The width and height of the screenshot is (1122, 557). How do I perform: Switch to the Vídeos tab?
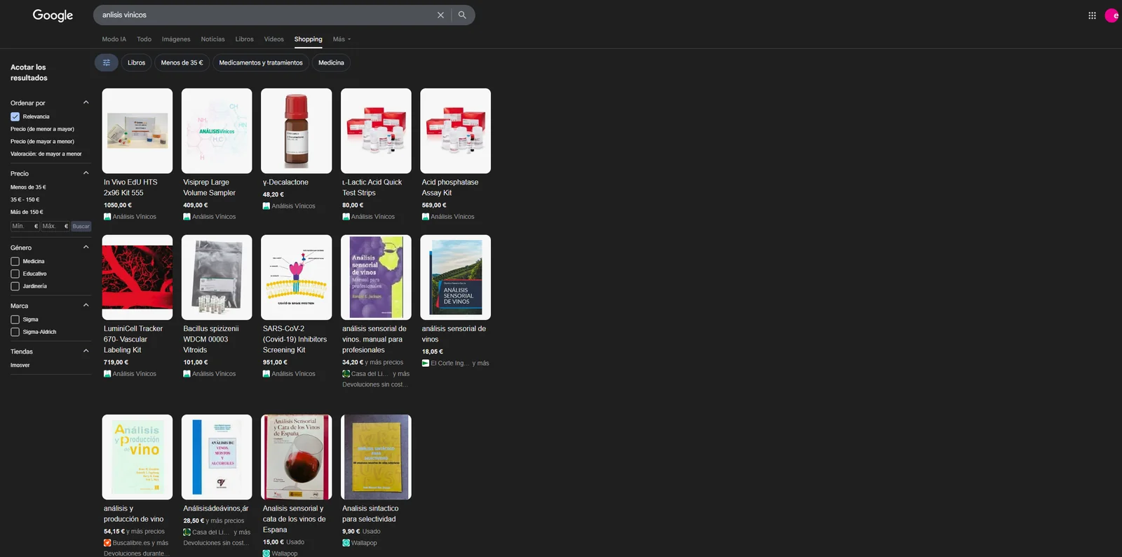point(273,39)
